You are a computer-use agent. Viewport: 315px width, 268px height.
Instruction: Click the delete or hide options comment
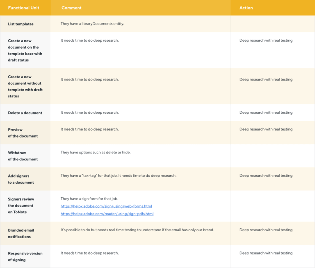[96, 153]
